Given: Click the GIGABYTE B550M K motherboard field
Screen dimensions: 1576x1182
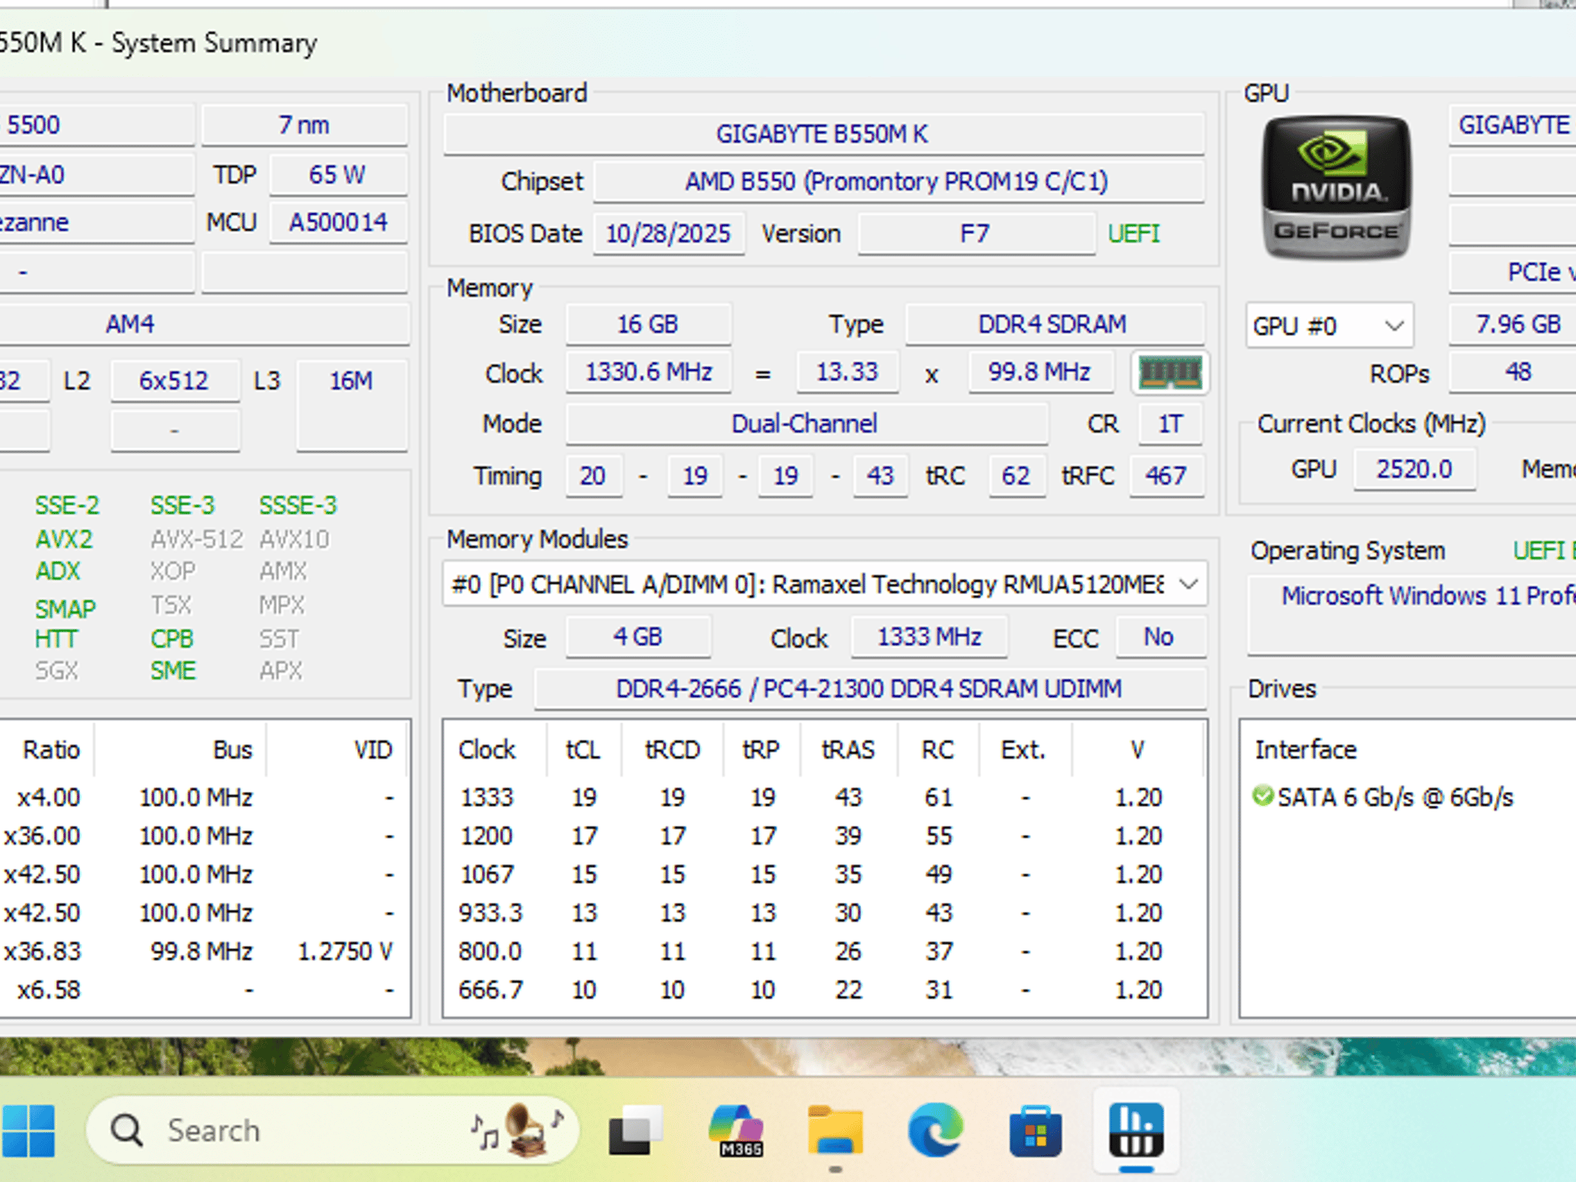Looking at the screenshot, I should tap(823, 134).
